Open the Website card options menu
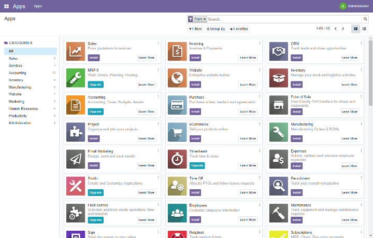Image resolution: width=373 pixels, height=238 pixels. (x=260, y=69)
